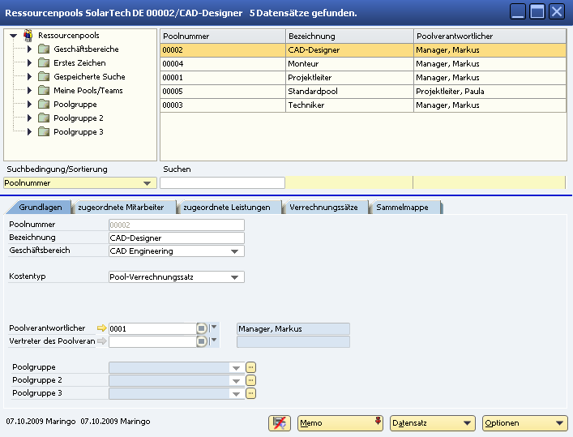The image size is (573, 437).
Task: Open the Verrechnungssätze tab
Action: tap(323, 208)
